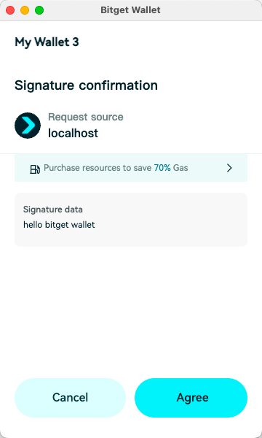The height and width of the screenshot is (438, 262).
Task: Click the Signature data label
Action: coord(53,210)
